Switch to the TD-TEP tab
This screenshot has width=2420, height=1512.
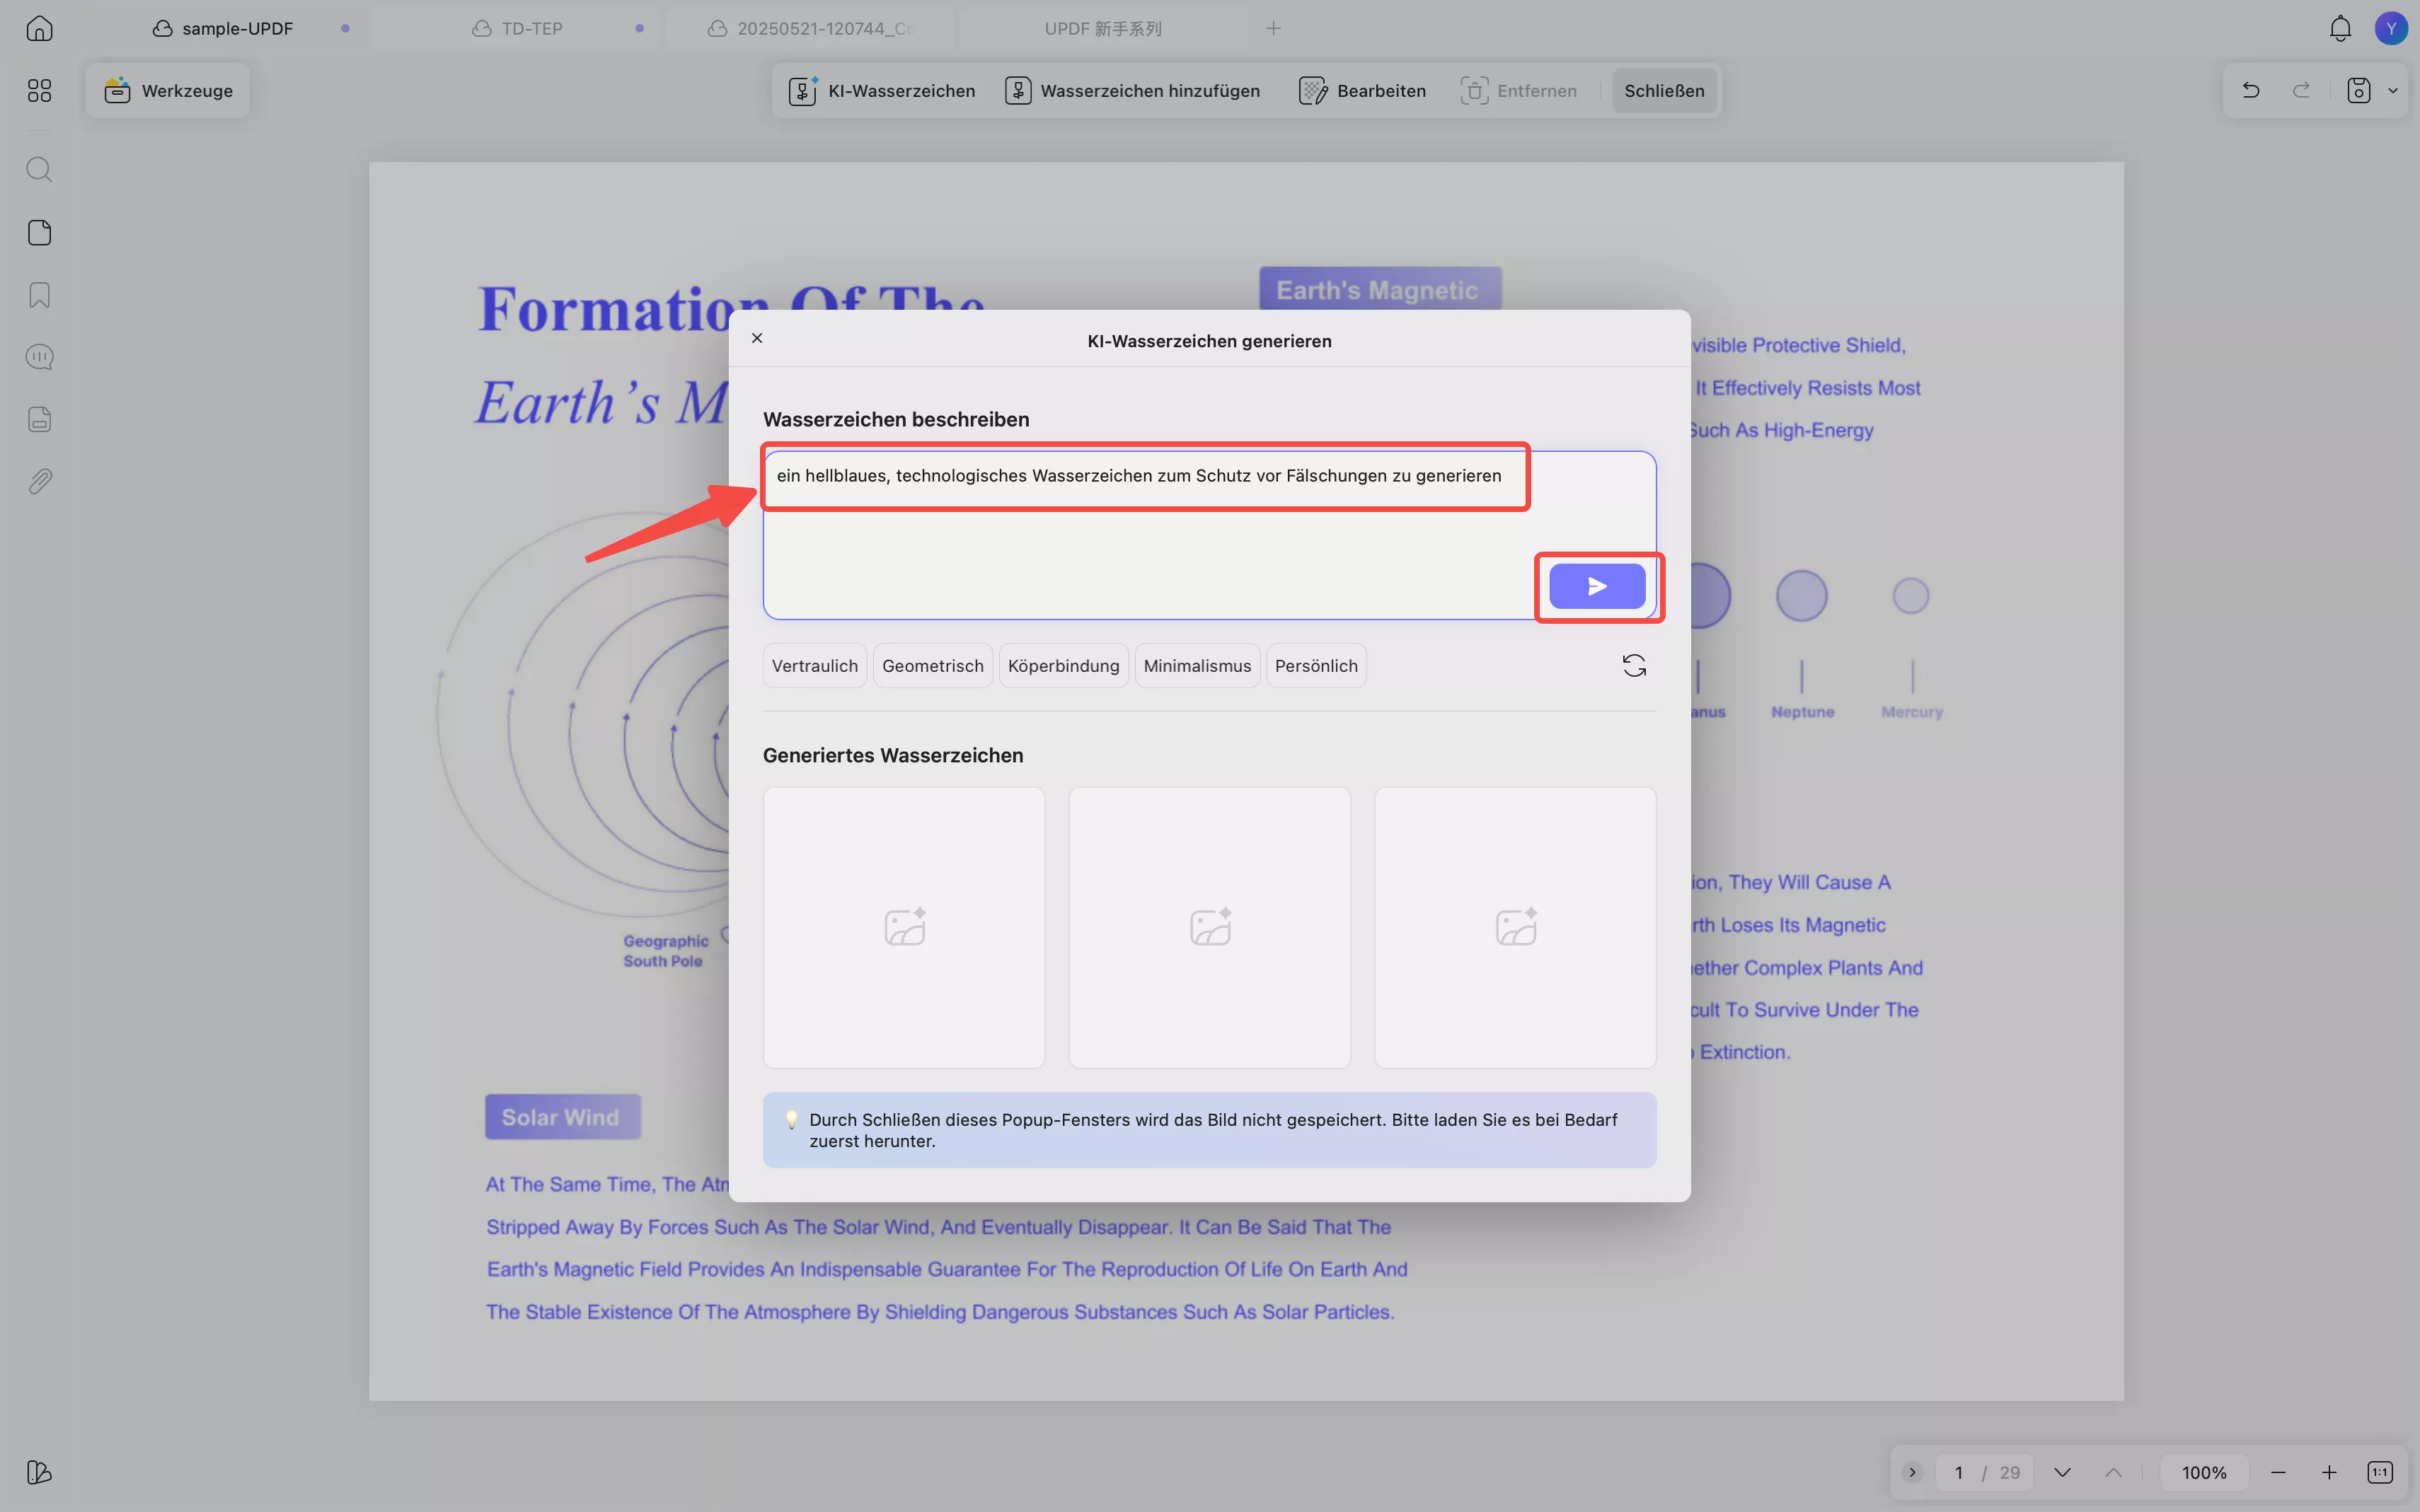coord(531,28)
